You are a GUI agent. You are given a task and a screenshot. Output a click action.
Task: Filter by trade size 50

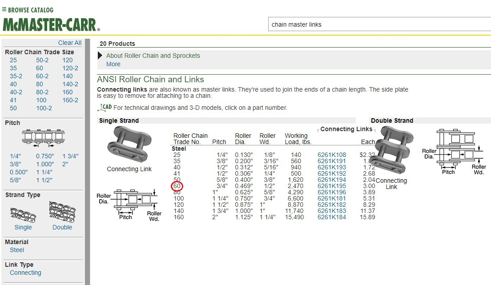[13, 108]
